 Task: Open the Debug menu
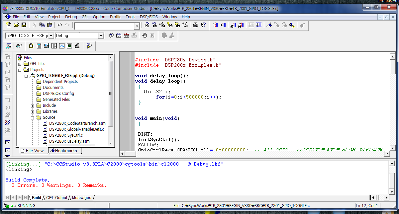[71, 17]
